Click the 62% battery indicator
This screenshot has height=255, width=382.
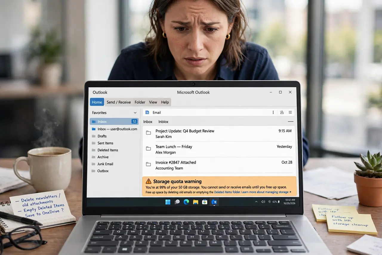pyautogui.click(x=276, y=202)
